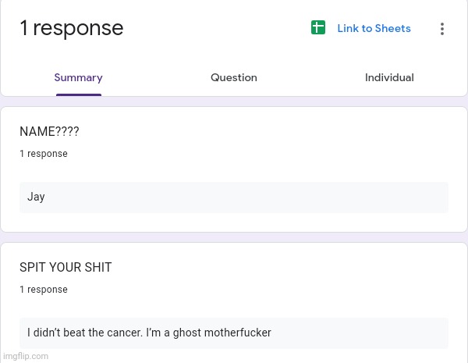The height and width of the screenshot is (363, 468).
Task: Click '1 response' count under SPIT YOUR SHIT
Action: [44, 290]
